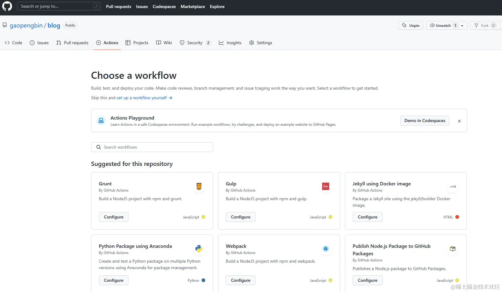
Task: Click the Unpin button
Action: tap(411, 25)
